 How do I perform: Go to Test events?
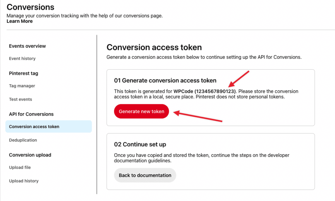pyautogui.click(x=20, y=99)
